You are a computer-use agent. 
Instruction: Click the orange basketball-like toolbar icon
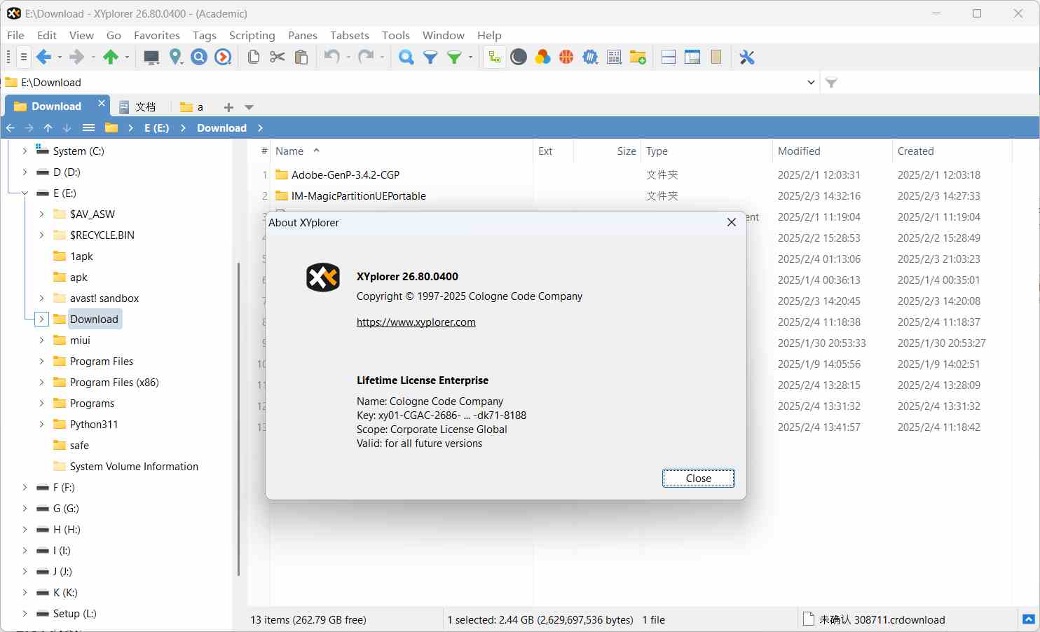pyautogui.click(x=566, y=57)
